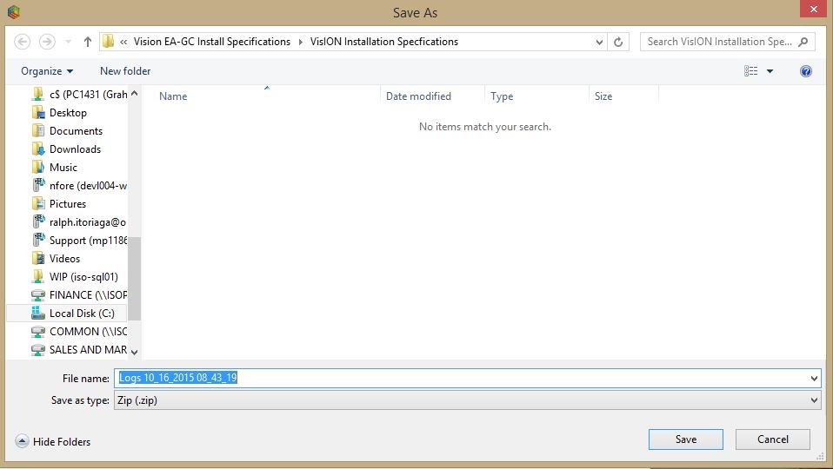Image resolution: width=833 pixels, height=469 pixels.
Task: Toggle Hide Folders panel
Action: coord(53,441)
